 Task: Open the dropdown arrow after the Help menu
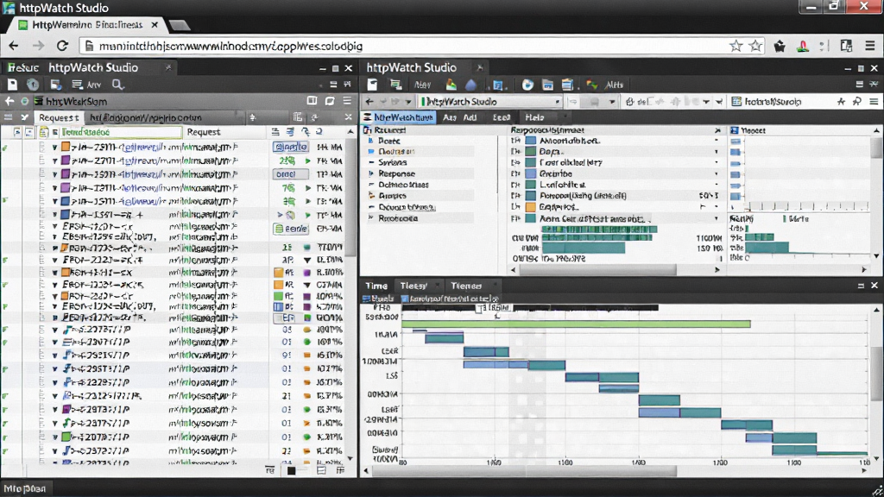pos(565,117)
